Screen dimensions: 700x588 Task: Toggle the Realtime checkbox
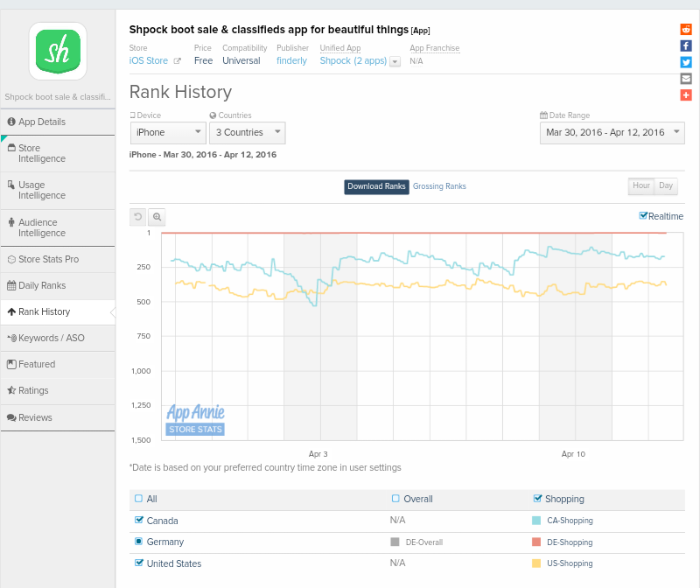coord(643,215)
